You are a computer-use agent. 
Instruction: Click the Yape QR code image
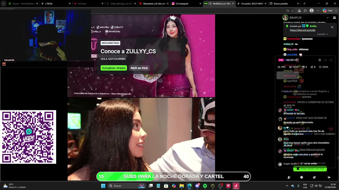[28, 137]
